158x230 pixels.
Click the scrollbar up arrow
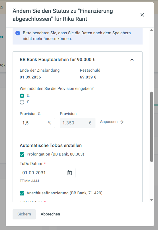click(x=151, y=30)
